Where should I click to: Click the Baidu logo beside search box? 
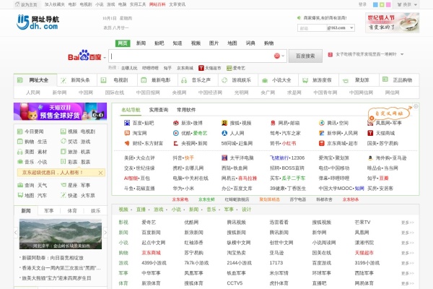coord(84,56)
